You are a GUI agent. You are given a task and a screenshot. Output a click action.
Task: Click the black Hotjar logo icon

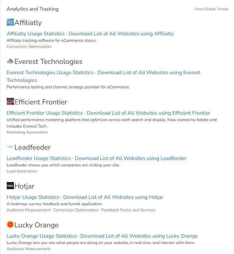[x=10, y=186]
